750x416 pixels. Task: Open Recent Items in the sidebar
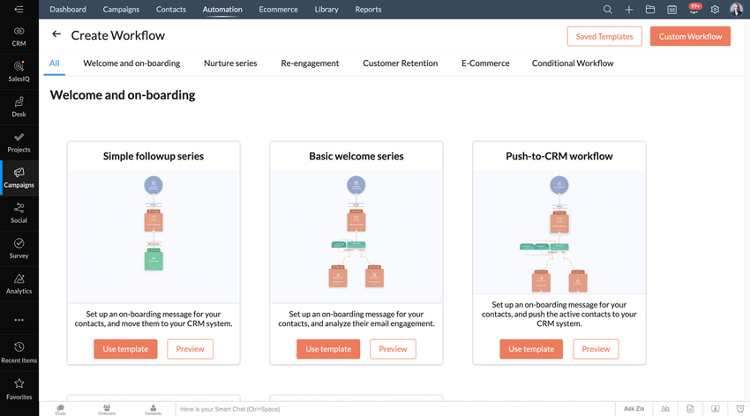pos(19,351)
